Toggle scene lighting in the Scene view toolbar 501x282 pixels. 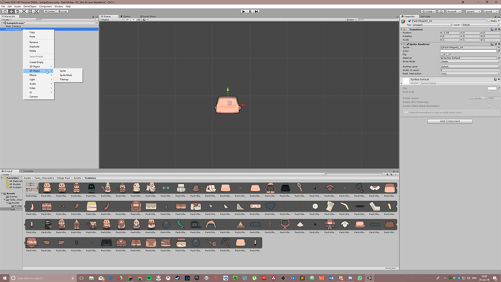click(133, 20)
